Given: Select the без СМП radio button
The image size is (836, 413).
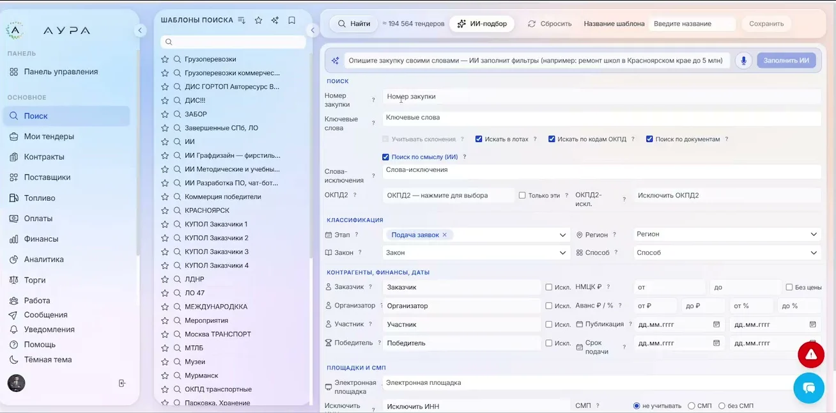Looking at the screenshot, I should pyautogui.click(x=722, y=406).
